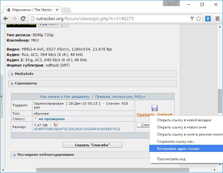The width and height of the screenshot is (223, 173).
Task: Click the не проверено status link
Action: click(52, 119)
